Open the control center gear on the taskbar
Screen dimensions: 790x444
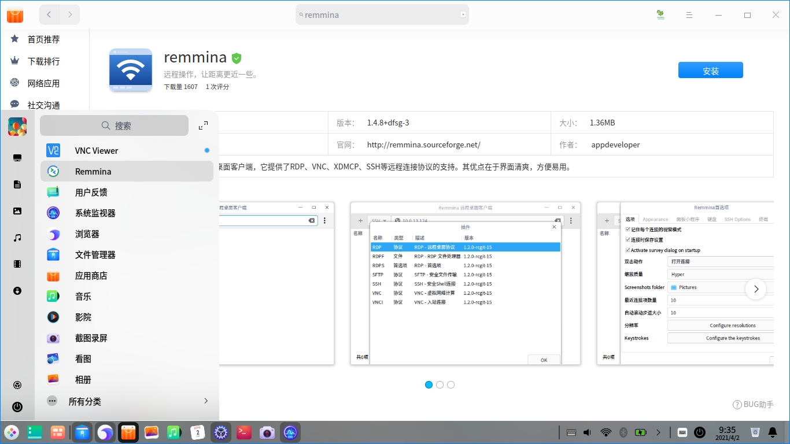[221, 432]
